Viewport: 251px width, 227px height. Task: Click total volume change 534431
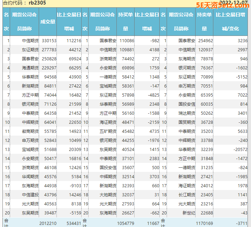pyautogui.click(x=74, y=223)
